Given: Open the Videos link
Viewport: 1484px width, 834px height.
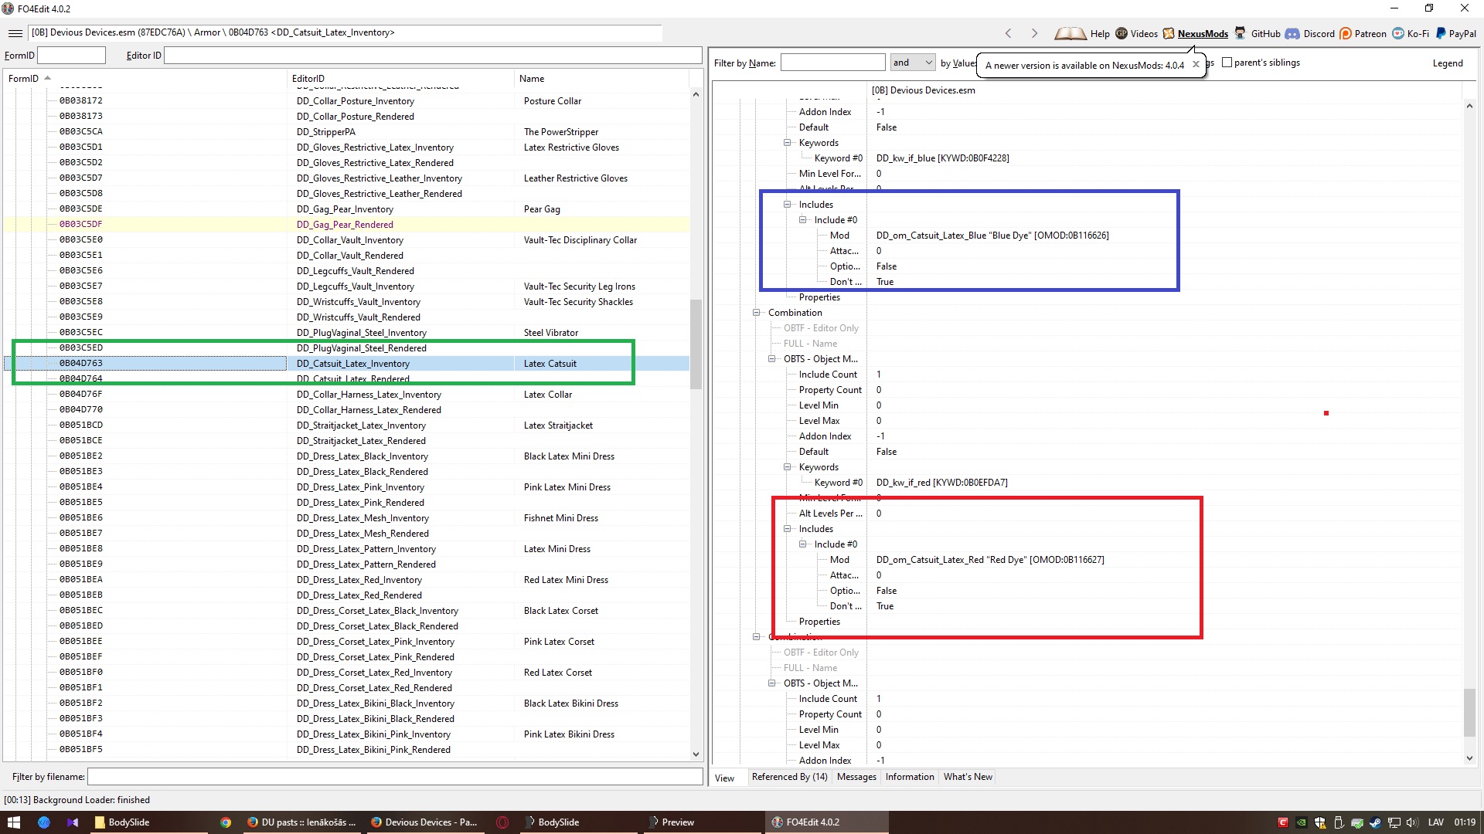Looking at the screenshot, I should (1136, 33).
